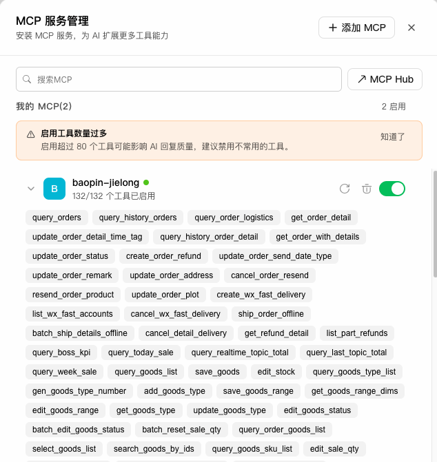This screenshot has height=462, width=437.
Task: Pick the query_today_sale tag
Action: pyautogui.click(x=141, y=353)
